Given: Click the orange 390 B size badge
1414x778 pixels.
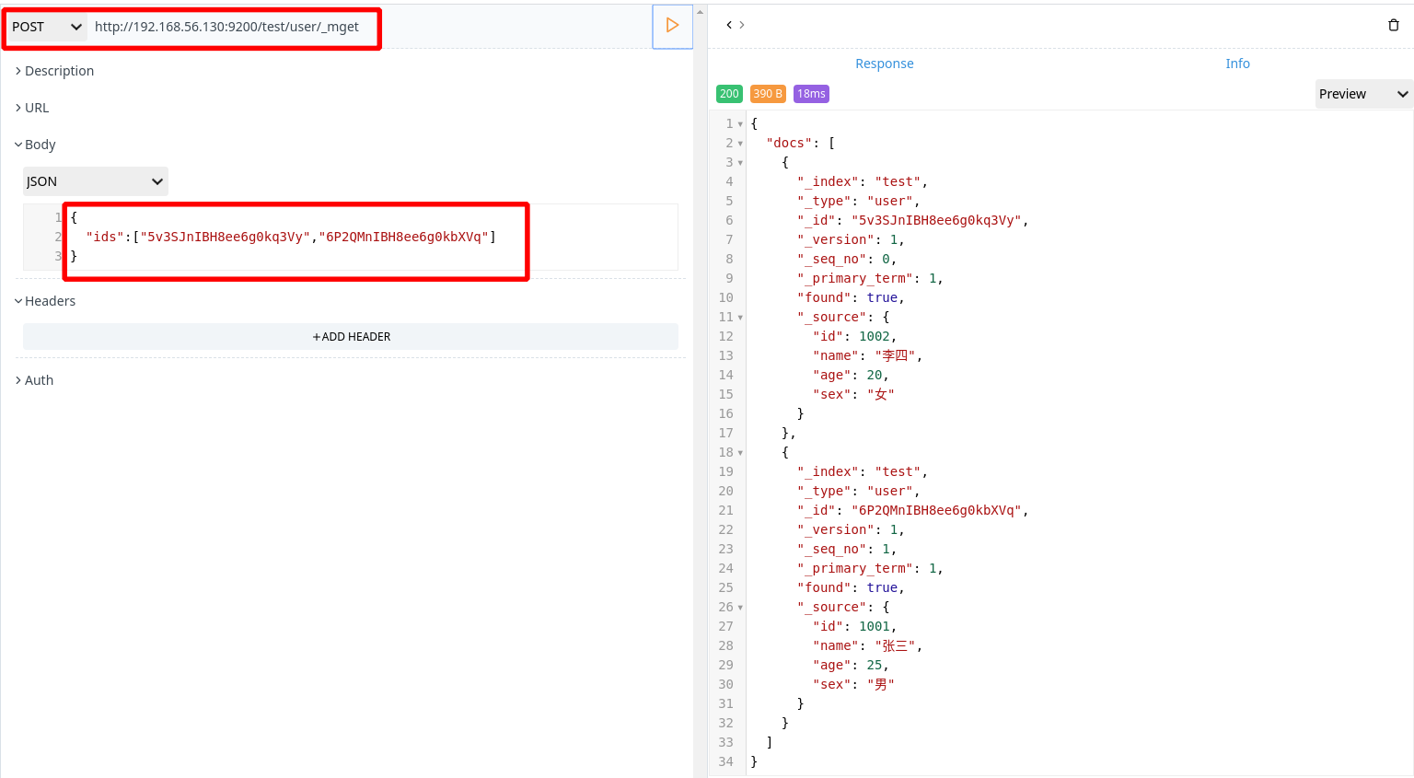Looking at the screenshot, I should point(768,93).
